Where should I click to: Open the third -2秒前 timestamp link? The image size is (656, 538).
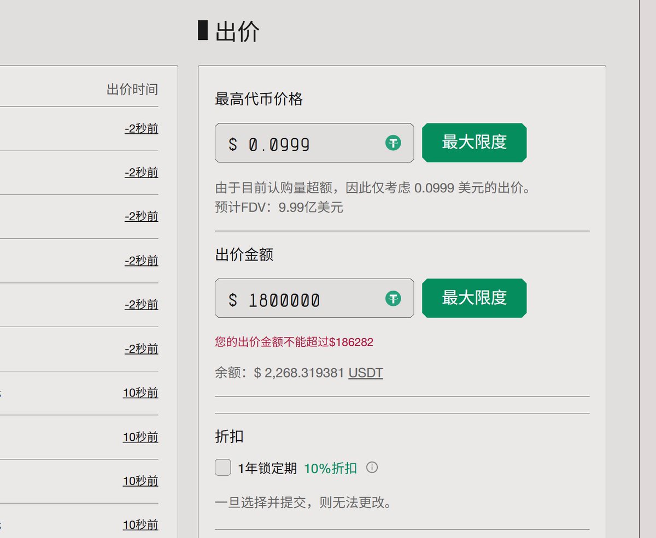coord(142,216)
